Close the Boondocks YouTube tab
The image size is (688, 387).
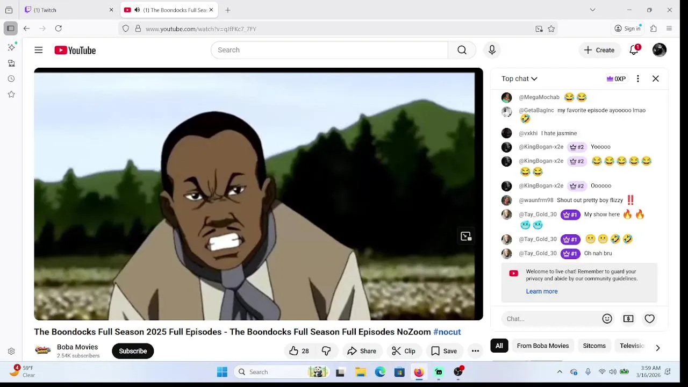[x=211, y=10]
